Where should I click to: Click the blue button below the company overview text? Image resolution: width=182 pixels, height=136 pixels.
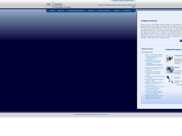click(181, 41)
